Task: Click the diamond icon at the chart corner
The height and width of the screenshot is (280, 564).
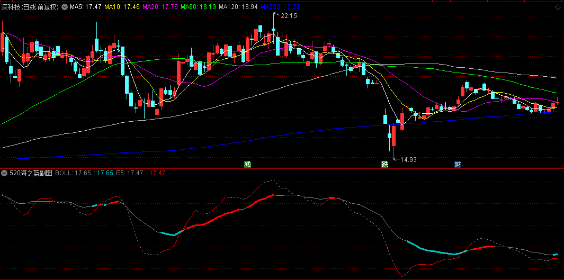Action: pyautogui.click(x=558, y=7)
